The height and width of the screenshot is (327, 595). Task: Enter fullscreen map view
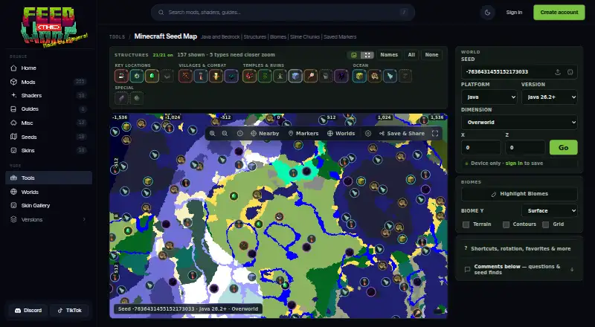point(435,134)
